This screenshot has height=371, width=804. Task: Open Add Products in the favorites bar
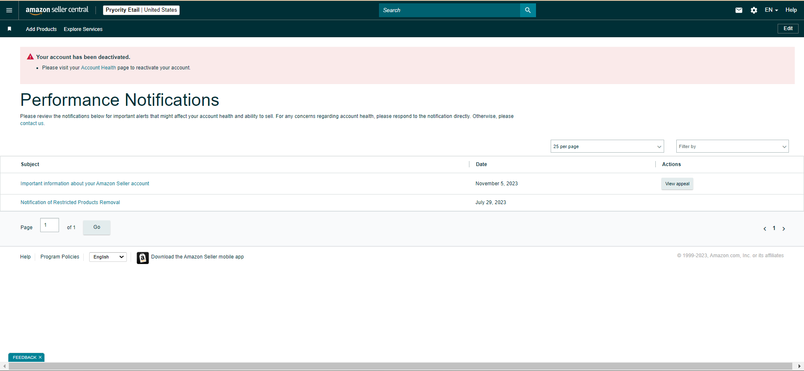[41, 29]
